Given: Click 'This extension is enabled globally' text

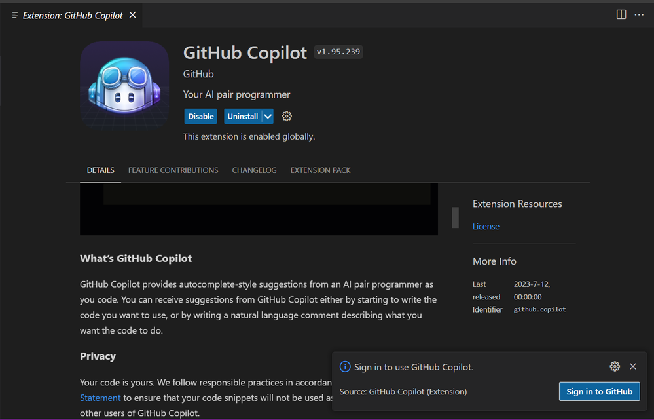Looking at the screenshot, I should click(x=249, y=136).
